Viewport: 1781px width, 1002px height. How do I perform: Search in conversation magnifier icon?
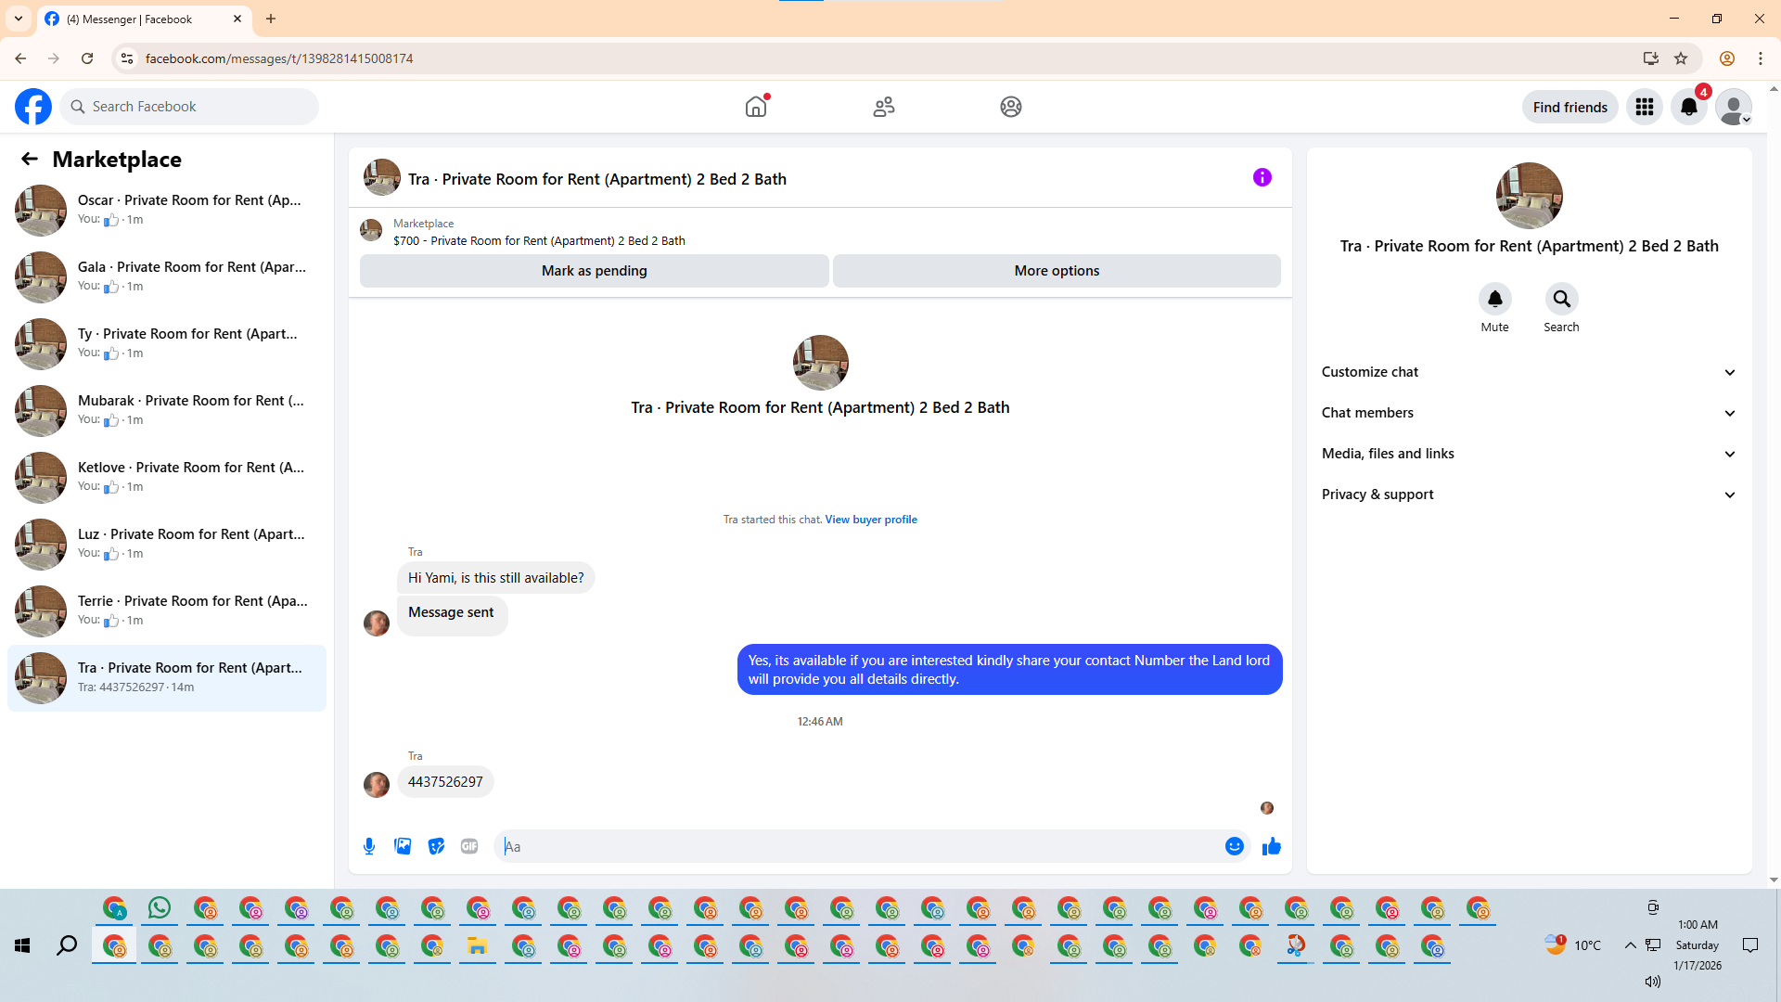(1561, 299)
